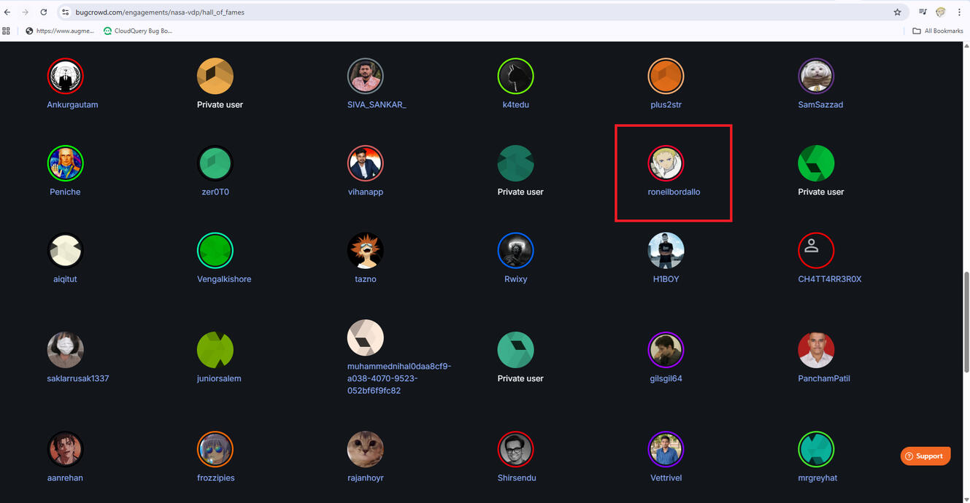
Task: Click the Shirsendu username link
Action: click(x=517, y=478)
